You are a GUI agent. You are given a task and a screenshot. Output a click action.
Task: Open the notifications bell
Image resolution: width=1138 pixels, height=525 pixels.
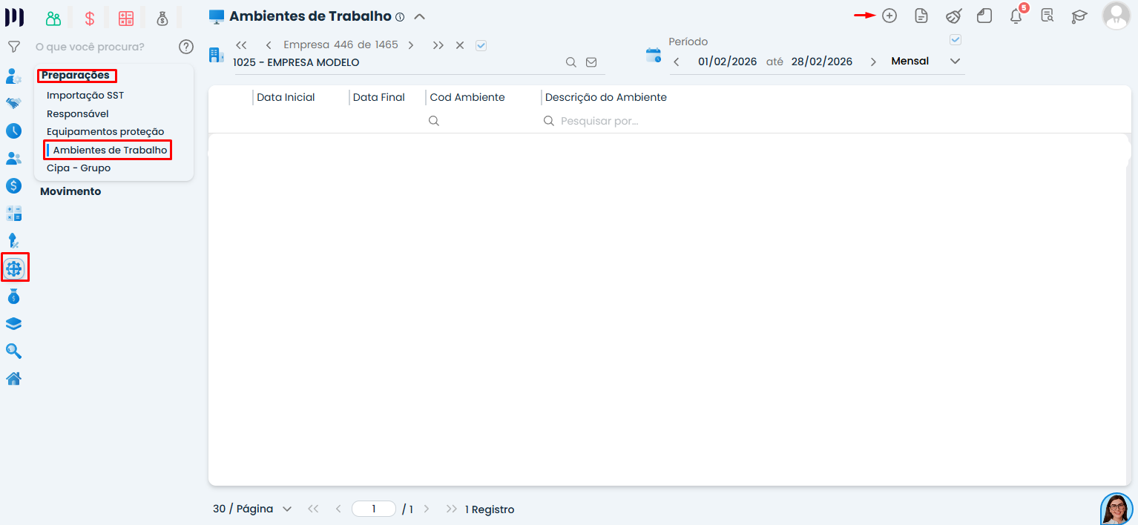coord(1016,16)
